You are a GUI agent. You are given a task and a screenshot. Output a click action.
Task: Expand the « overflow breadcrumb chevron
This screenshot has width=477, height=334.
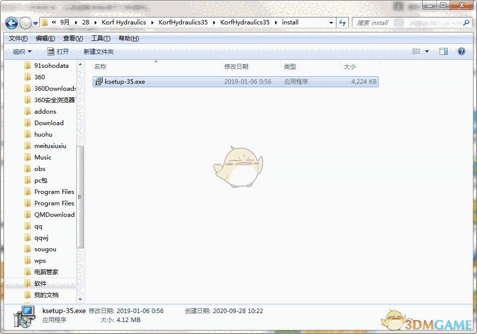point(54,22)
